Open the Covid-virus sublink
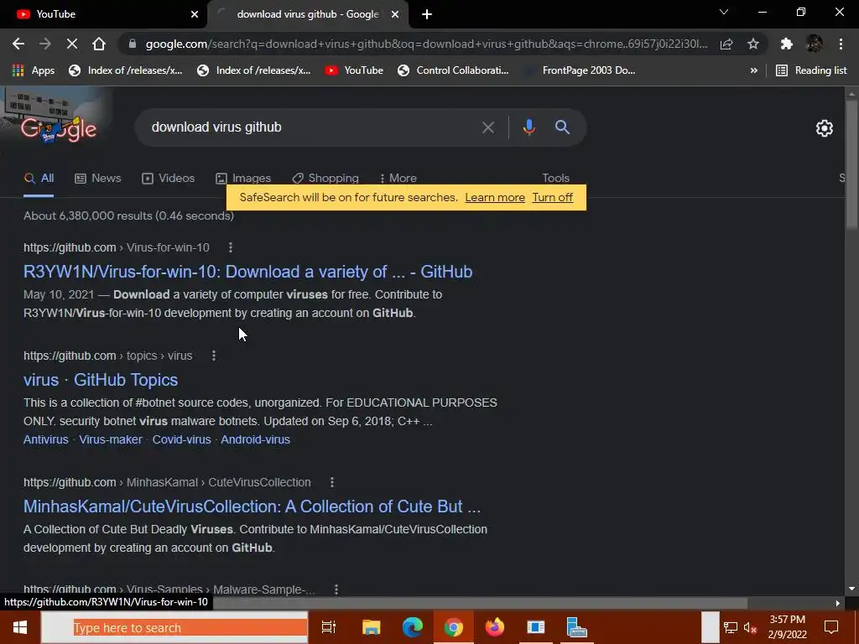859x644 pixels. coord(181,439)
